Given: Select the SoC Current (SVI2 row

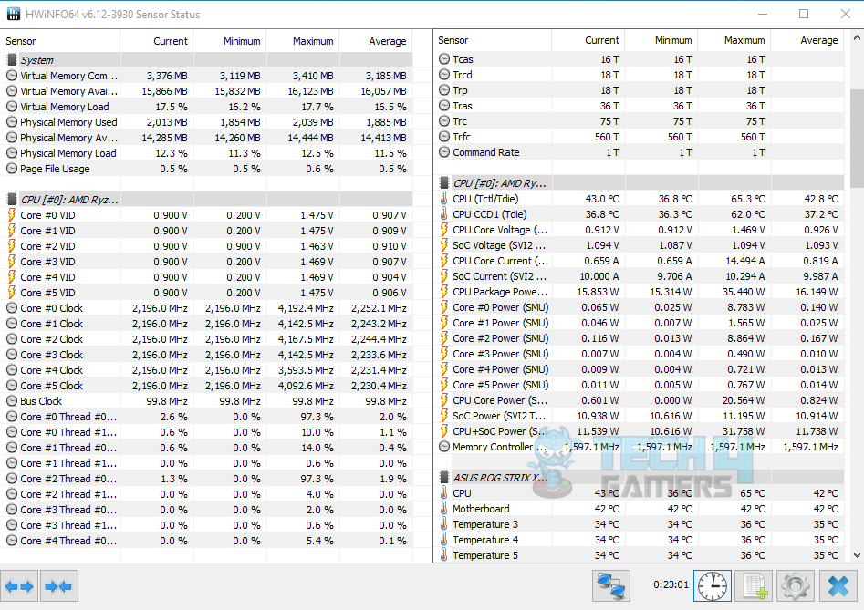Looking at the screenshot, I should tap(639, 276).
